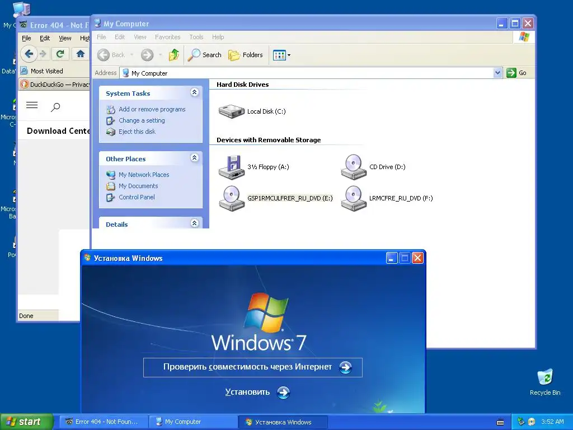Click the clock showing 3:52 AM
Image resolution: width=573 pixels, height=430 pixels.
(552, 422)
